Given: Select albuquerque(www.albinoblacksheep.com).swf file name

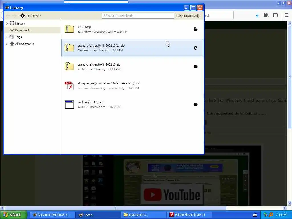Looking at the screenshot, I should click(109, 83).
